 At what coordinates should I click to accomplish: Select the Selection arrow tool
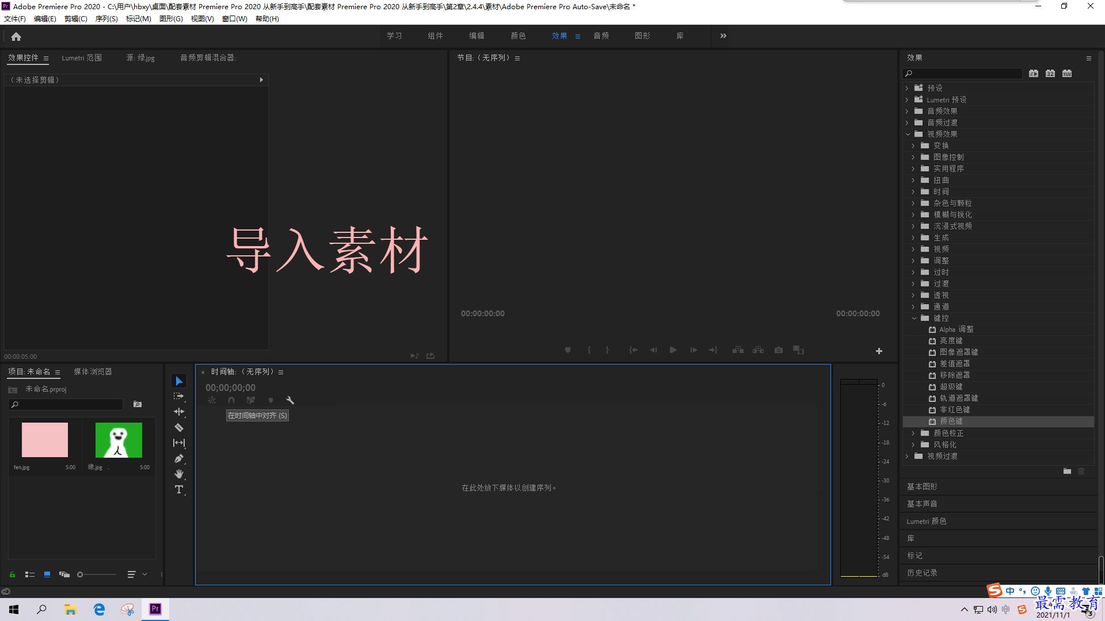coord(179,381)
